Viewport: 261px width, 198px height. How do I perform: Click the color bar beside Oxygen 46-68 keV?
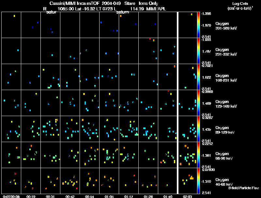click(198, 181)
